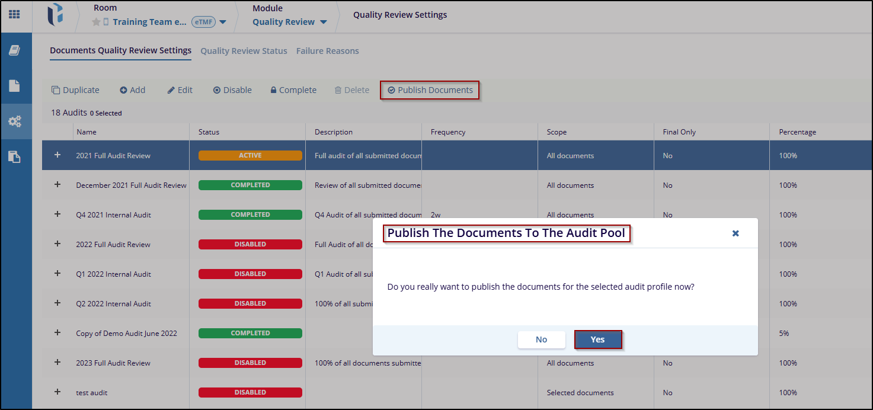Click the bottom sidebar document-copy icon

(x=14, y=157)
